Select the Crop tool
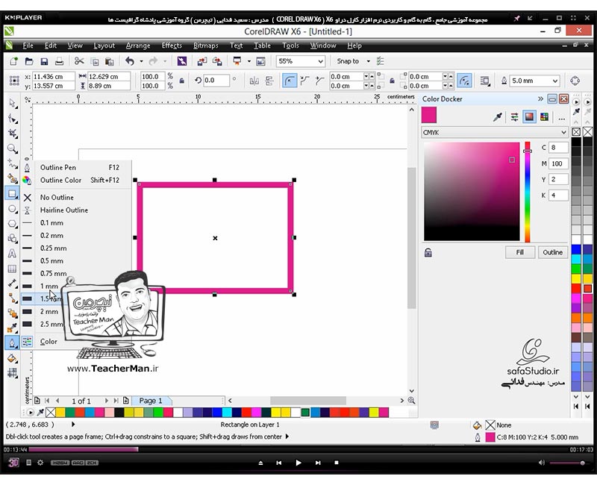This screenshot has height=485, width=597. (x=13, y=134)
